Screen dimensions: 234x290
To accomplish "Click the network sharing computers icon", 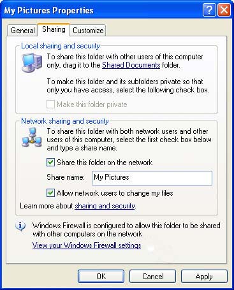I will pyautogui.click(x=31, y=138).
